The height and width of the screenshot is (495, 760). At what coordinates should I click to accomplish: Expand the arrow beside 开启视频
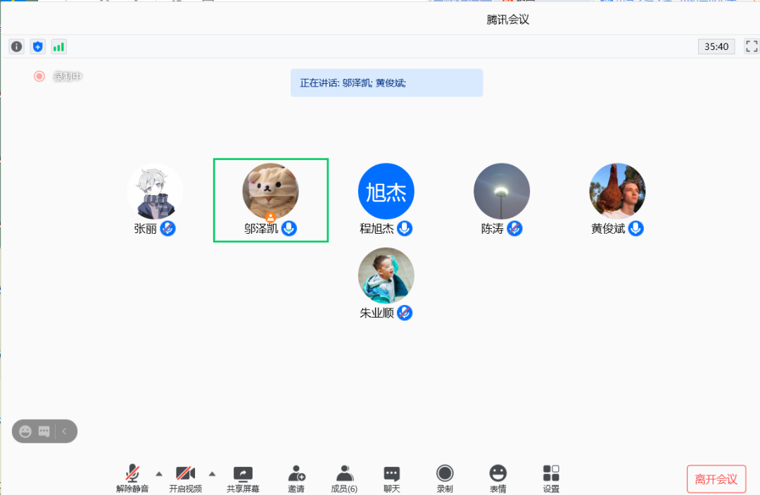click(212, 473)
